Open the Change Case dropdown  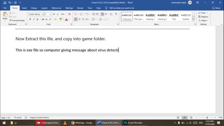[63, 14]
